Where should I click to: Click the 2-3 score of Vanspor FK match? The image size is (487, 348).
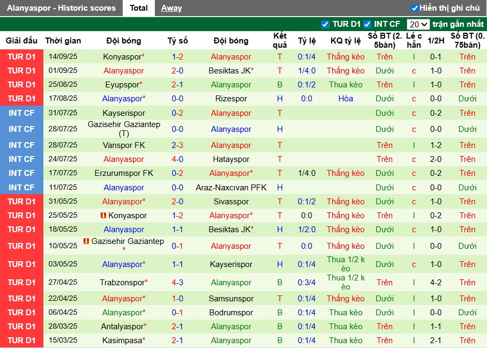tap(177, 145)
